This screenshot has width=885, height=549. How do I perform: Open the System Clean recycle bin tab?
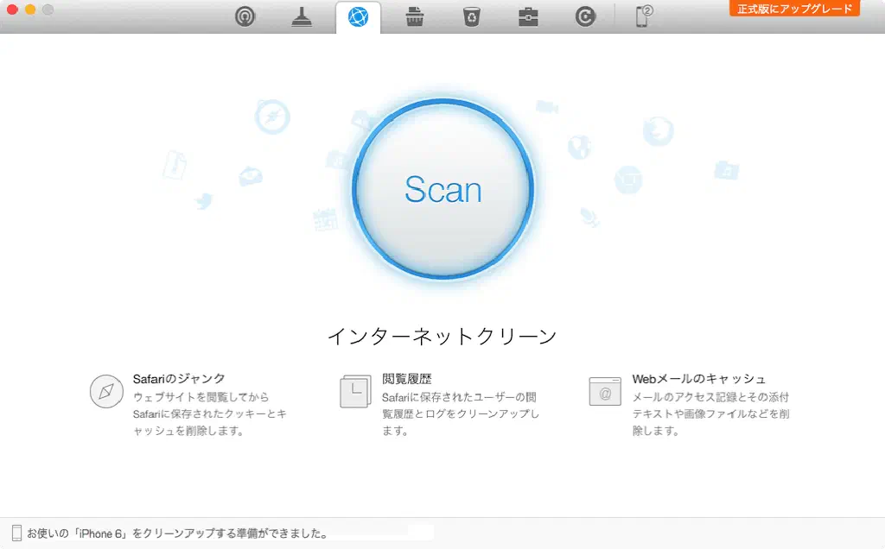(x=471, y=17)
